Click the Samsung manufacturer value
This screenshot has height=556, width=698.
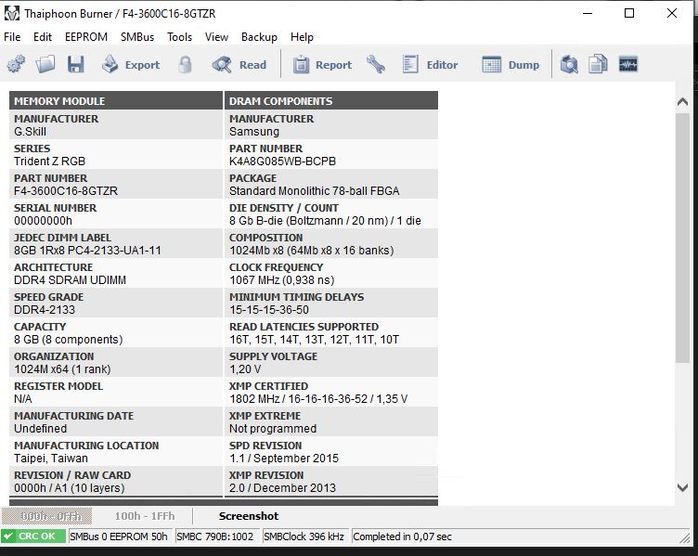254,132
